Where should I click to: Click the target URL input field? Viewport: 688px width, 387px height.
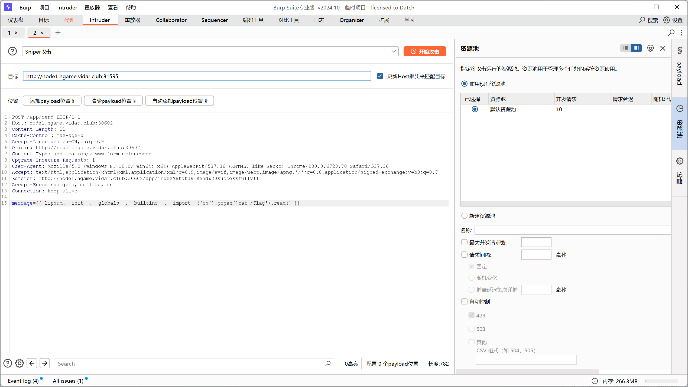click(x=197, y=76)
